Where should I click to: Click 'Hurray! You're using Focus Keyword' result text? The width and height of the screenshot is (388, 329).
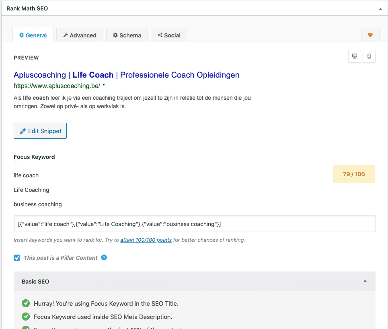pos(106,304)
